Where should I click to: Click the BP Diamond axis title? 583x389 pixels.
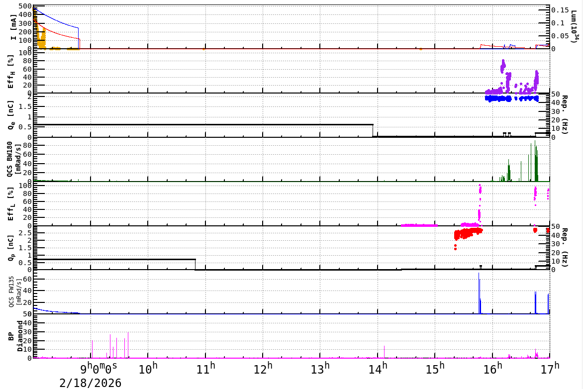(15, 336)
